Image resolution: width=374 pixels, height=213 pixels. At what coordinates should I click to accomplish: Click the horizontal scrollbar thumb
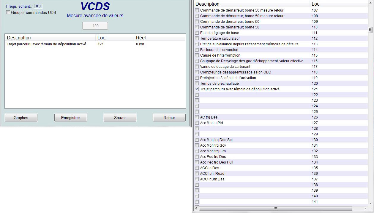click(275, 209)
